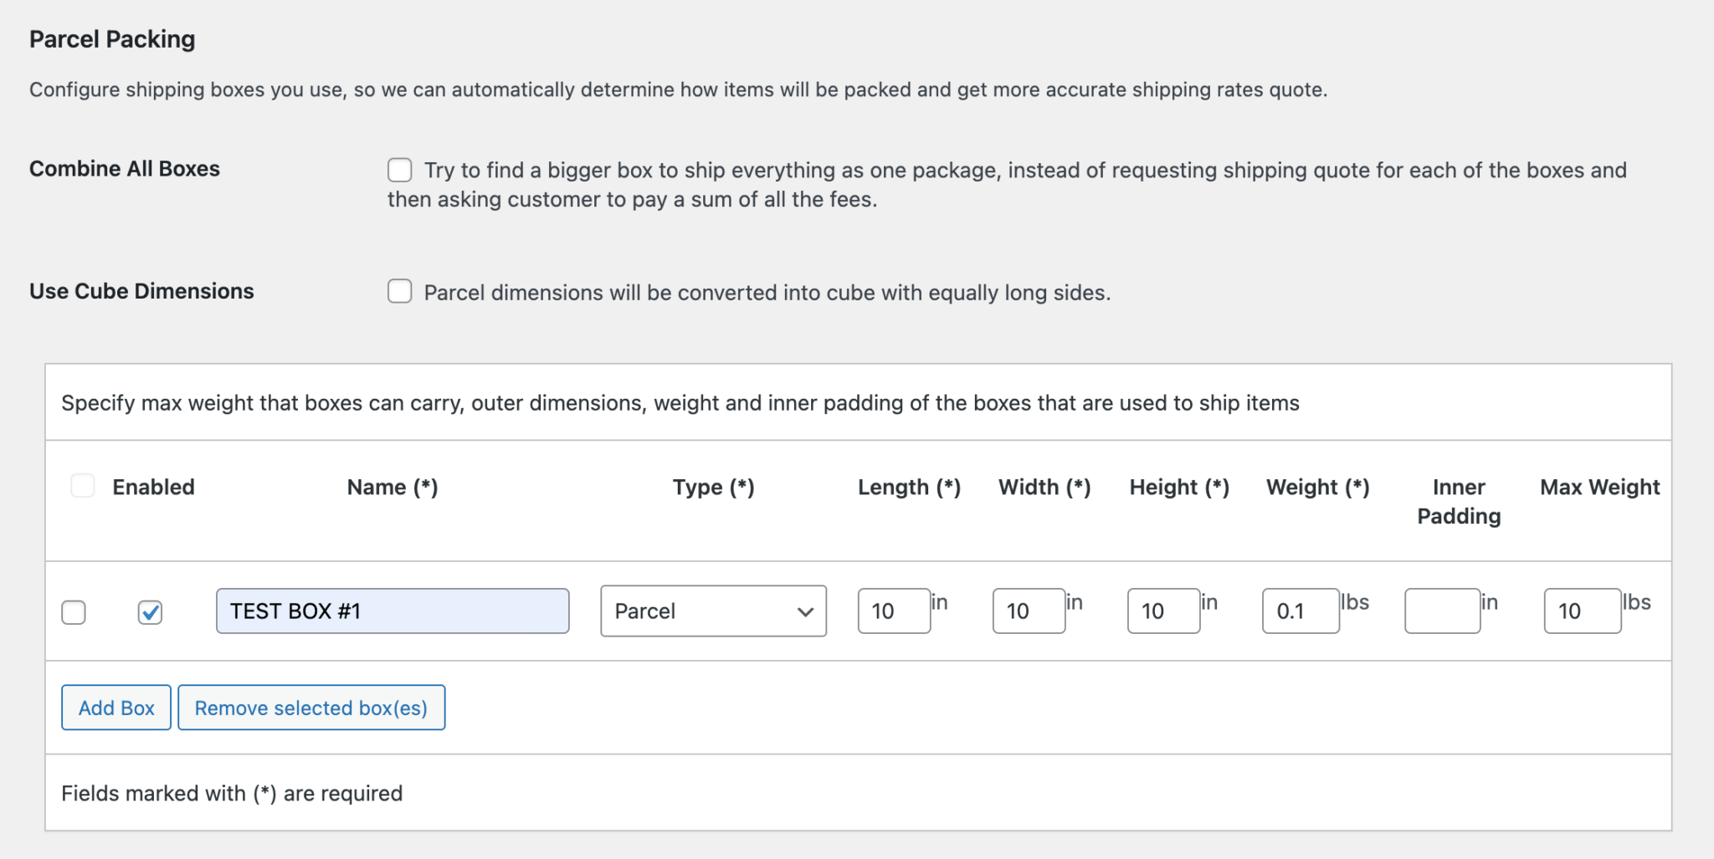Click the Parcel Packing heading
1714x859 pixels.
[112, 38]
